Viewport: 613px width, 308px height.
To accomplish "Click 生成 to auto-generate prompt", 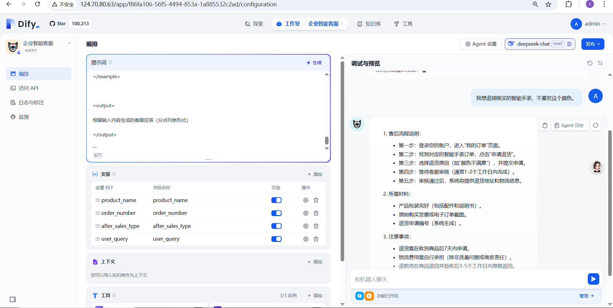I will pos(314,63).
